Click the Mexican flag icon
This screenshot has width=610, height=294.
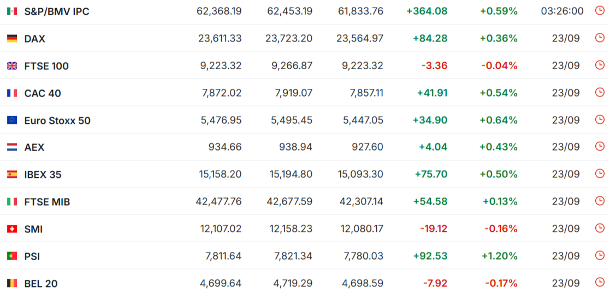coord(12,11)
